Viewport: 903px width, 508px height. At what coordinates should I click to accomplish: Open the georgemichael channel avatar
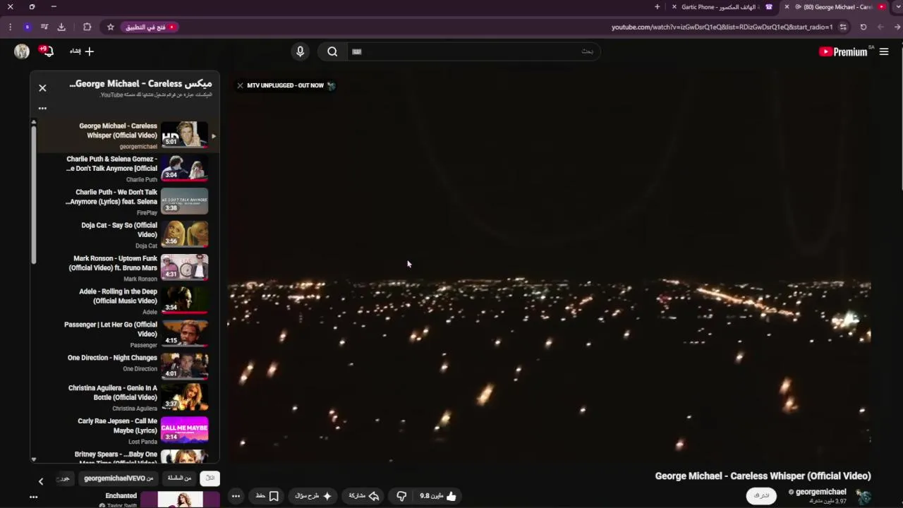click(863, 496)
